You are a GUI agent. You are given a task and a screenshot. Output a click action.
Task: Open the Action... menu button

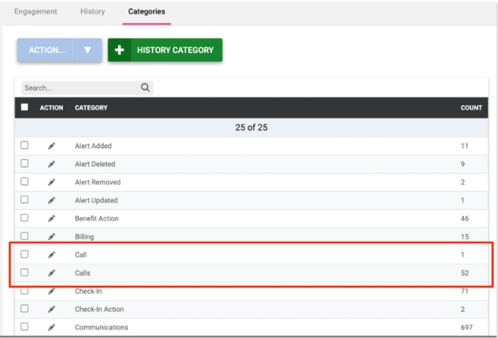(x=46, y=50)
